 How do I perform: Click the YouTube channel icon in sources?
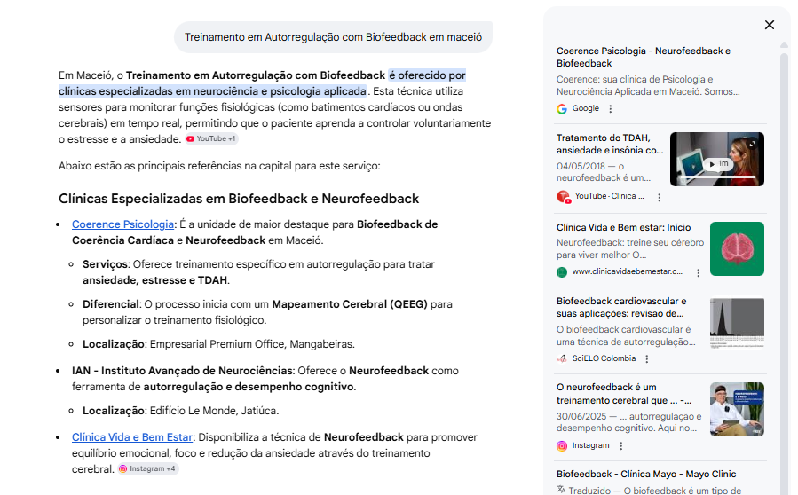(x=563, y=196)
